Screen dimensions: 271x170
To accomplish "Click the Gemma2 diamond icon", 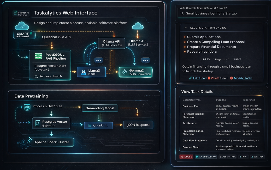I will [x=124, y=72].
